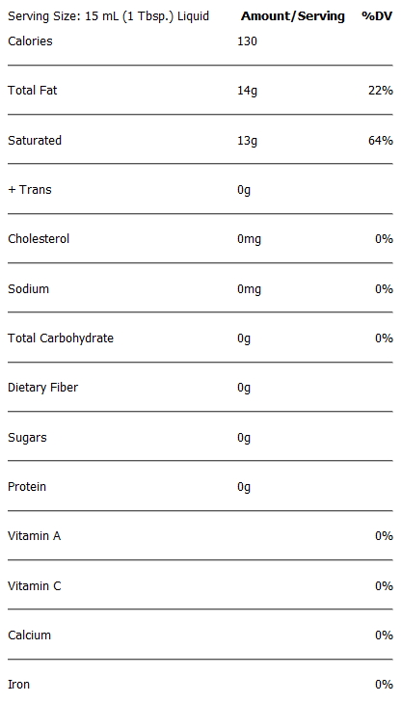The height and width of the screenshot is (703, 402).
Task: Click the Dietary Fiber label
Action: (42, 388)
